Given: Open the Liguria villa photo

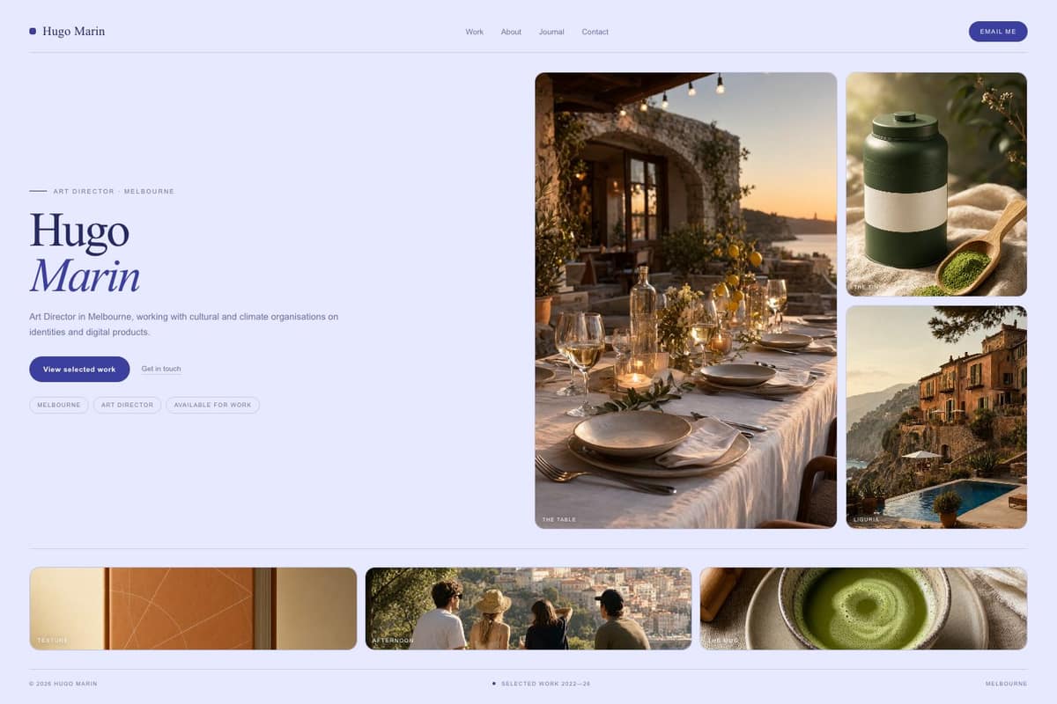Looking at the screenshot, I should tap(936, 417).
